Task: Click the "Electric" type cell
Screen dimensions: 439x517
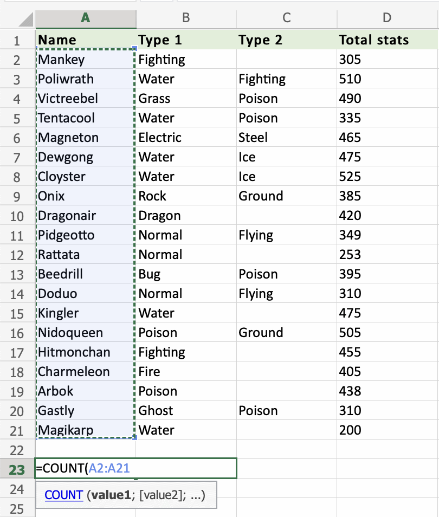Action: point(186,138)
